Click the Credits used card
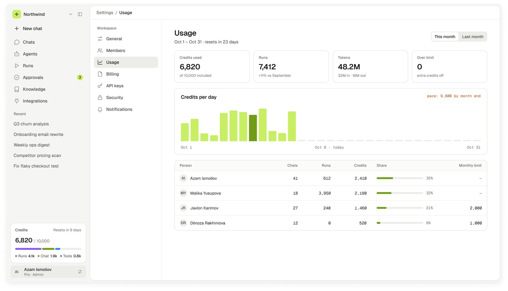Screen dimensions: 508x291 click(212, 67)
